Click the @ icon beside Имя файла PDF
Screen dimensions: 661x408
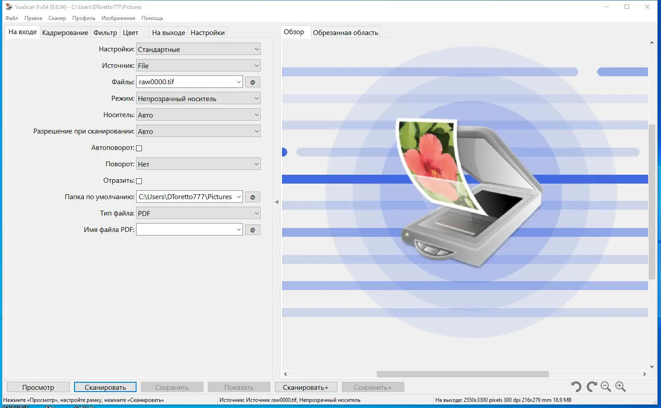[x=252, y=229]
